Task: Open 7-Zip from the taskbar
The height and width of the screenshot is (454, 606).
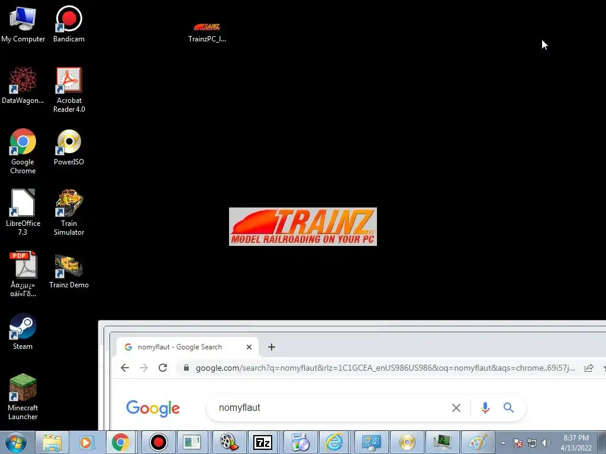Action: pyautogui.click(x=263, y=442)
